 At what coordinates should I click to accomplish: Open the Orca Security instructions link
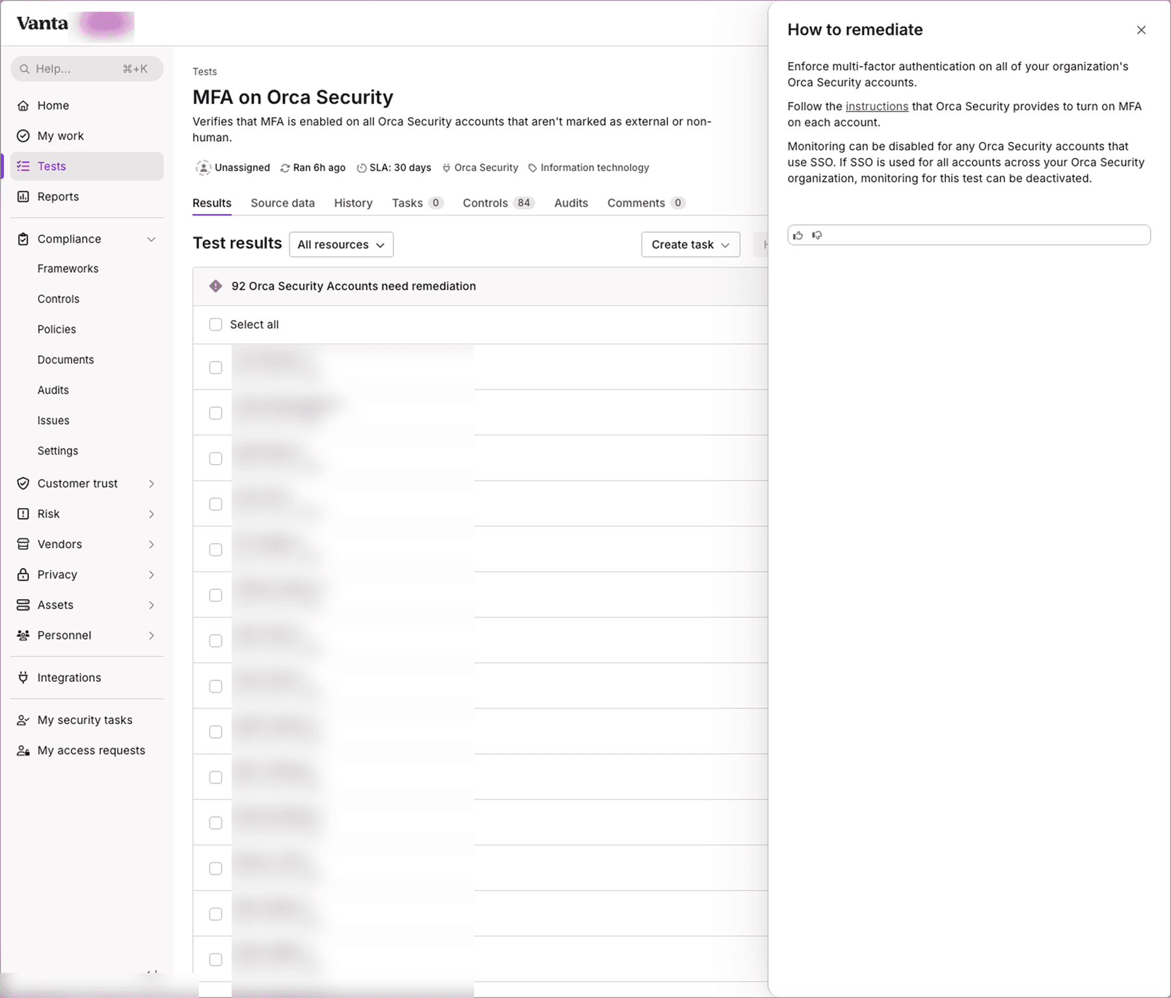coord(876,106)
